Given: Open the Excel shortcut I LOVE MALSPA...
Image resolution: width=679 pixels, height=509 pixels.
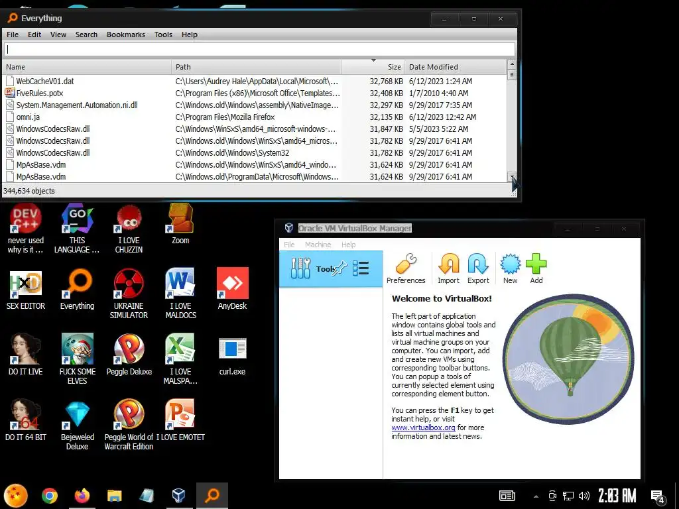Looking at the screenshot, I should click(x=180, y=359).
